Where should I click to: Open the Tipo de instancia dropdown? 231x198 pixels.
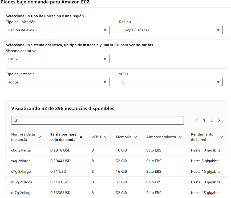coord(58,82)
